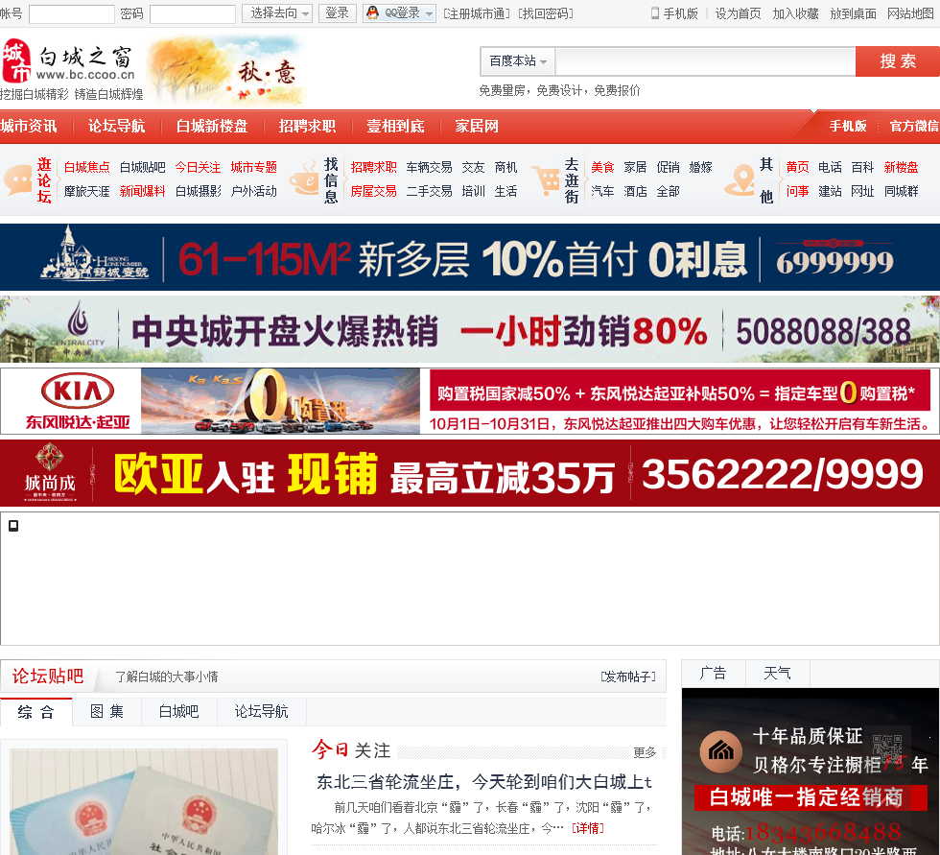The image size is (940, 855).
Task: Click the QR code in the cabinet ad
Action: [x=886, y=748]
